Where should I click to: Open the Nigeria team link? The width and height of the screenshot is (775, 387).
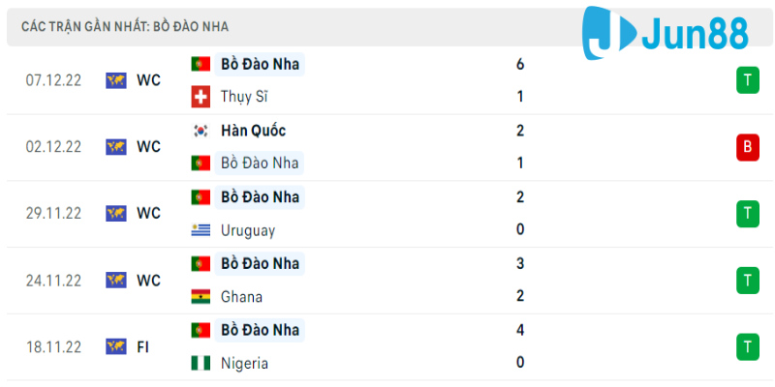pyautogui.click(x=244, y=364)
